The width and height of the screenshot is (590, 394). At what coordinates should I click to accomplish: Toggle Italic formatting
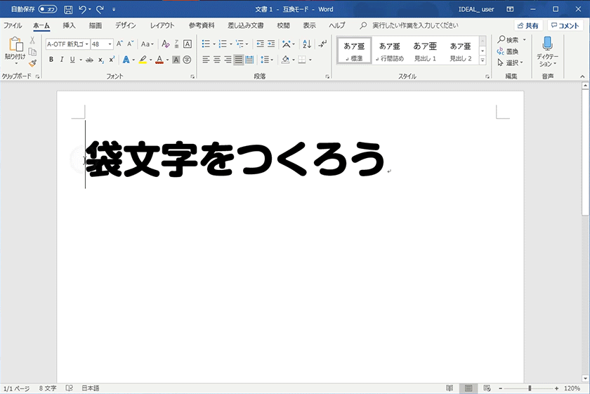[62, 60]
